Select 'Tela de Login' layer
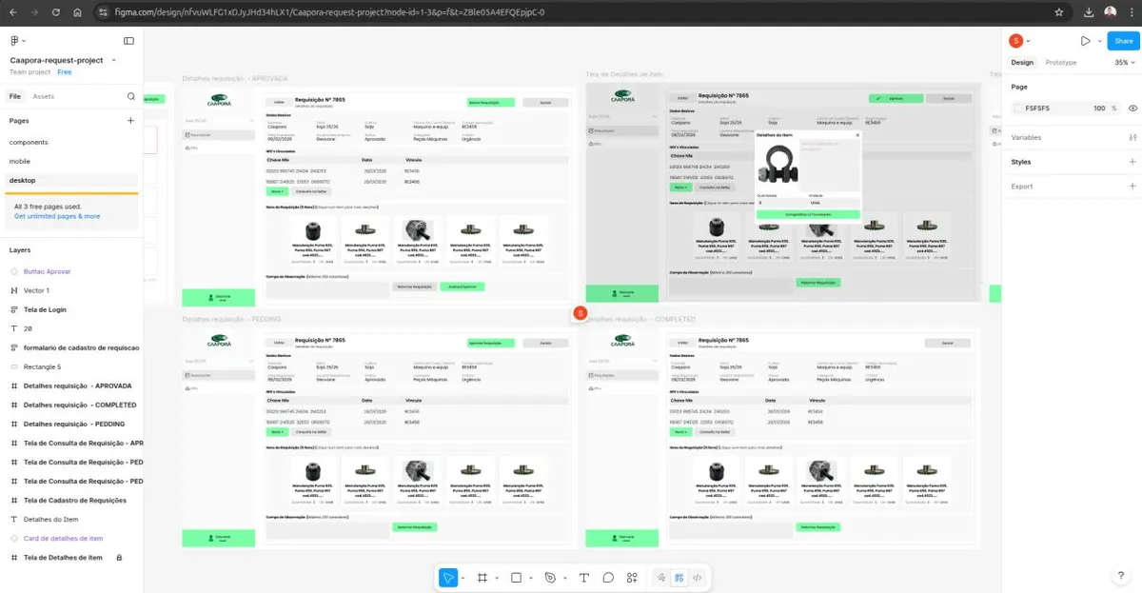The image size is (1142, 593). tap(45, 309)
